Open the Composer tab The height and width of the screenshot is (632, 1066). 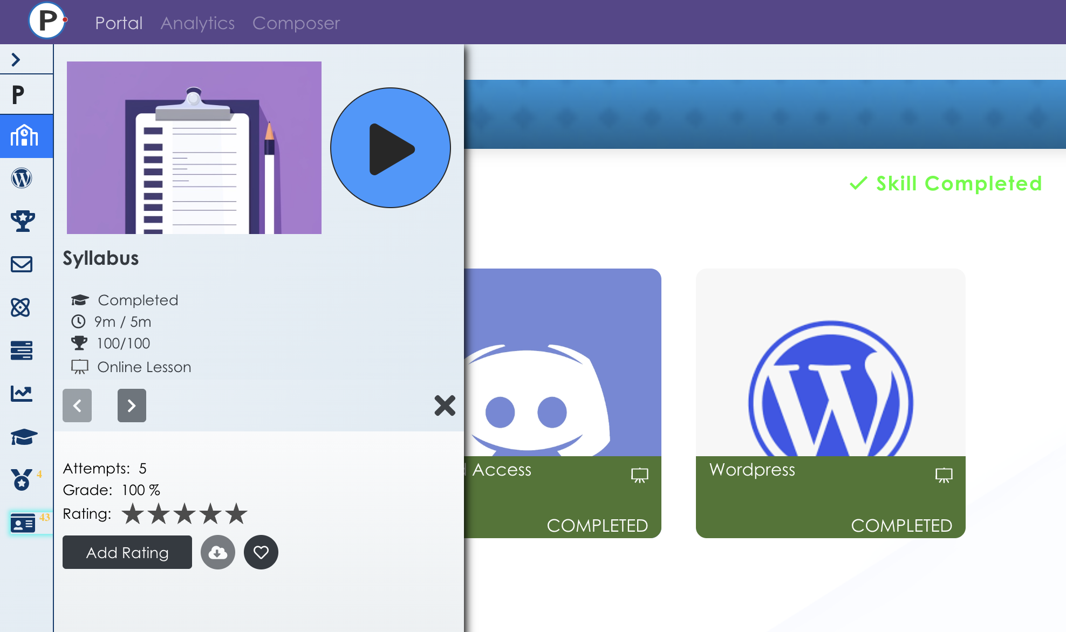click(296, 23)
